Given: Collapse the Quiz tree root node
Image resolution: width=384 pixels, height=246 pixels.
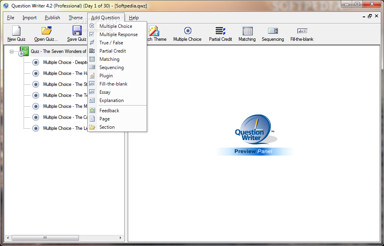Looking at the screenshot, I should click(11, 52).
